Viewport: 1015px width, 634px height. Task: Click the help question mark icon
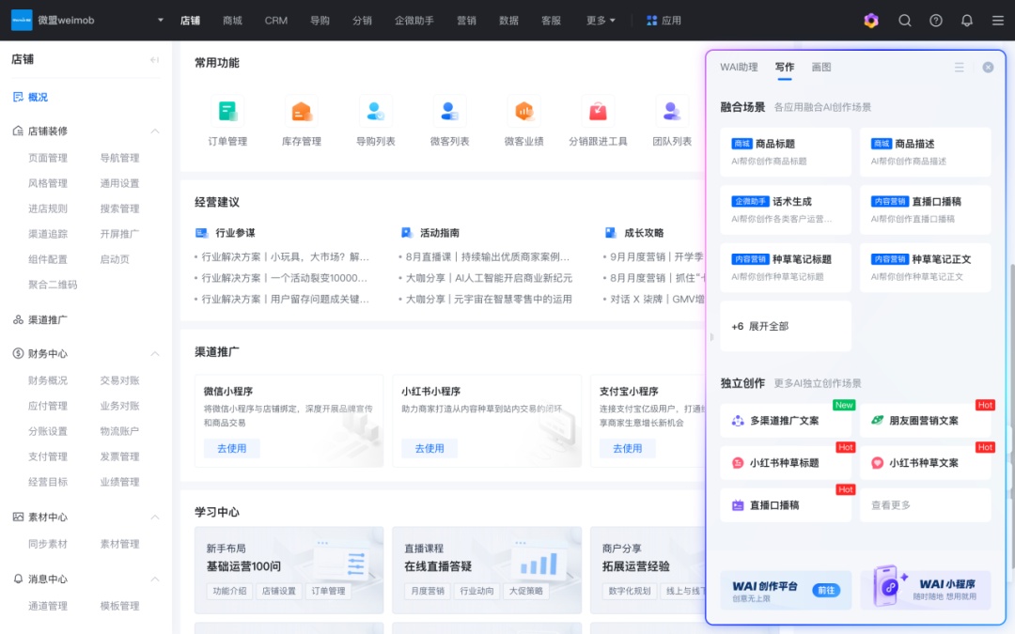tap(936, 21)
